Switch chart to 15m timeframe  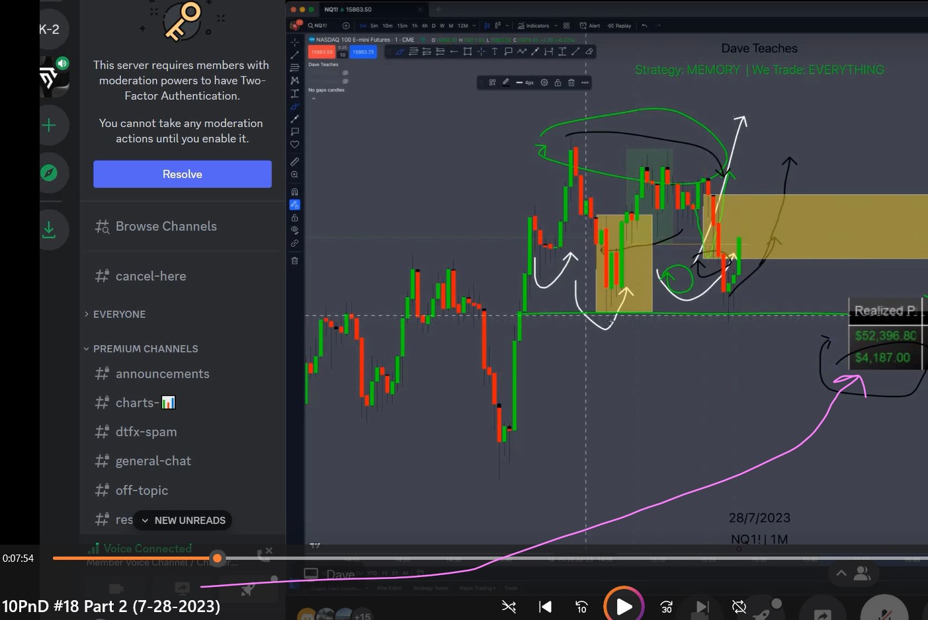402,26
